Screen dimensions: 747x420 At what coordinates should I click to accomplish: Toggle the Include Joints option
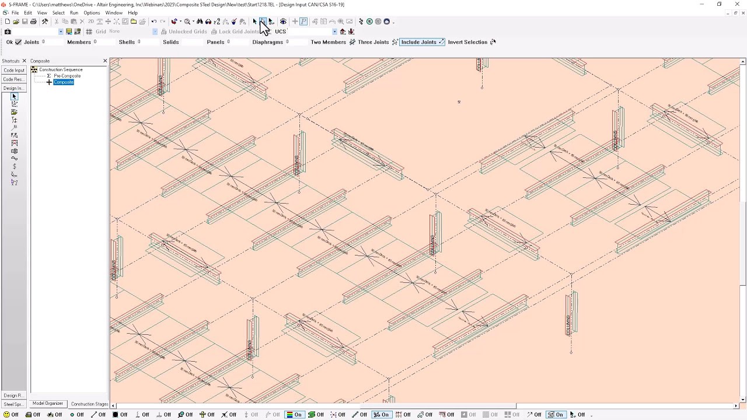422,42
